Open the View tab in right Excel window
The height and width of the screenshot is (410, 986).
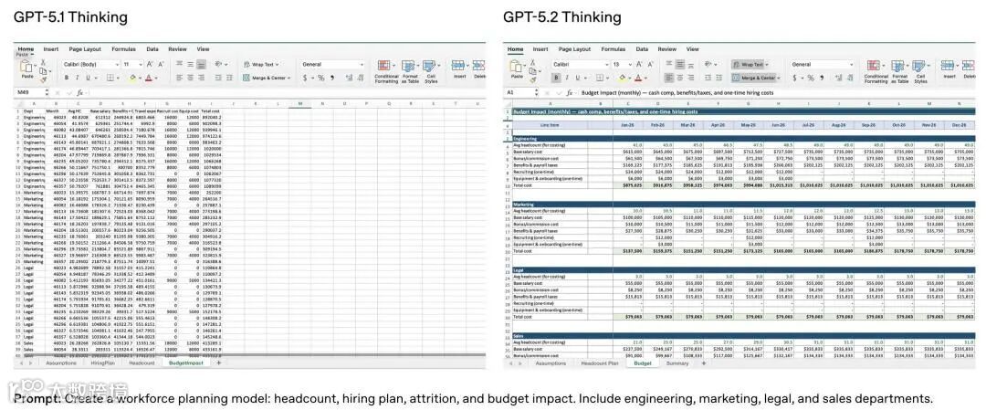click(x=692, y=49)
